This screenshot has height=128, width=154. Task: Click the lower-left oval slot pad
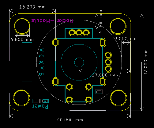point(55,82)
